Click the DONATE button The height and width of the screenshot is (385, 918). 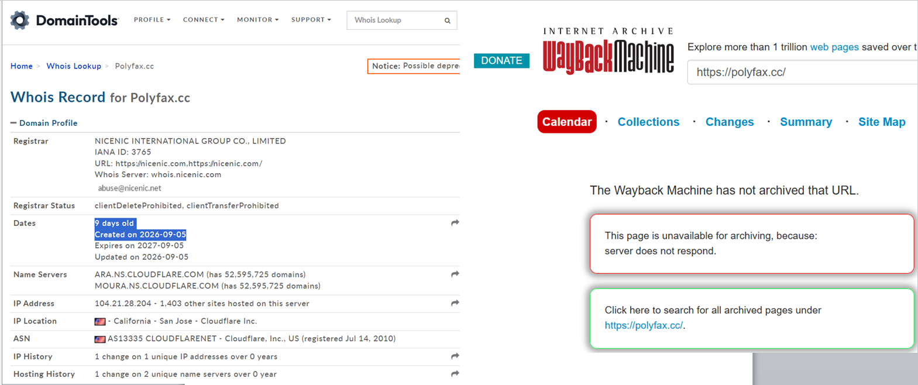tap(501, 61)
